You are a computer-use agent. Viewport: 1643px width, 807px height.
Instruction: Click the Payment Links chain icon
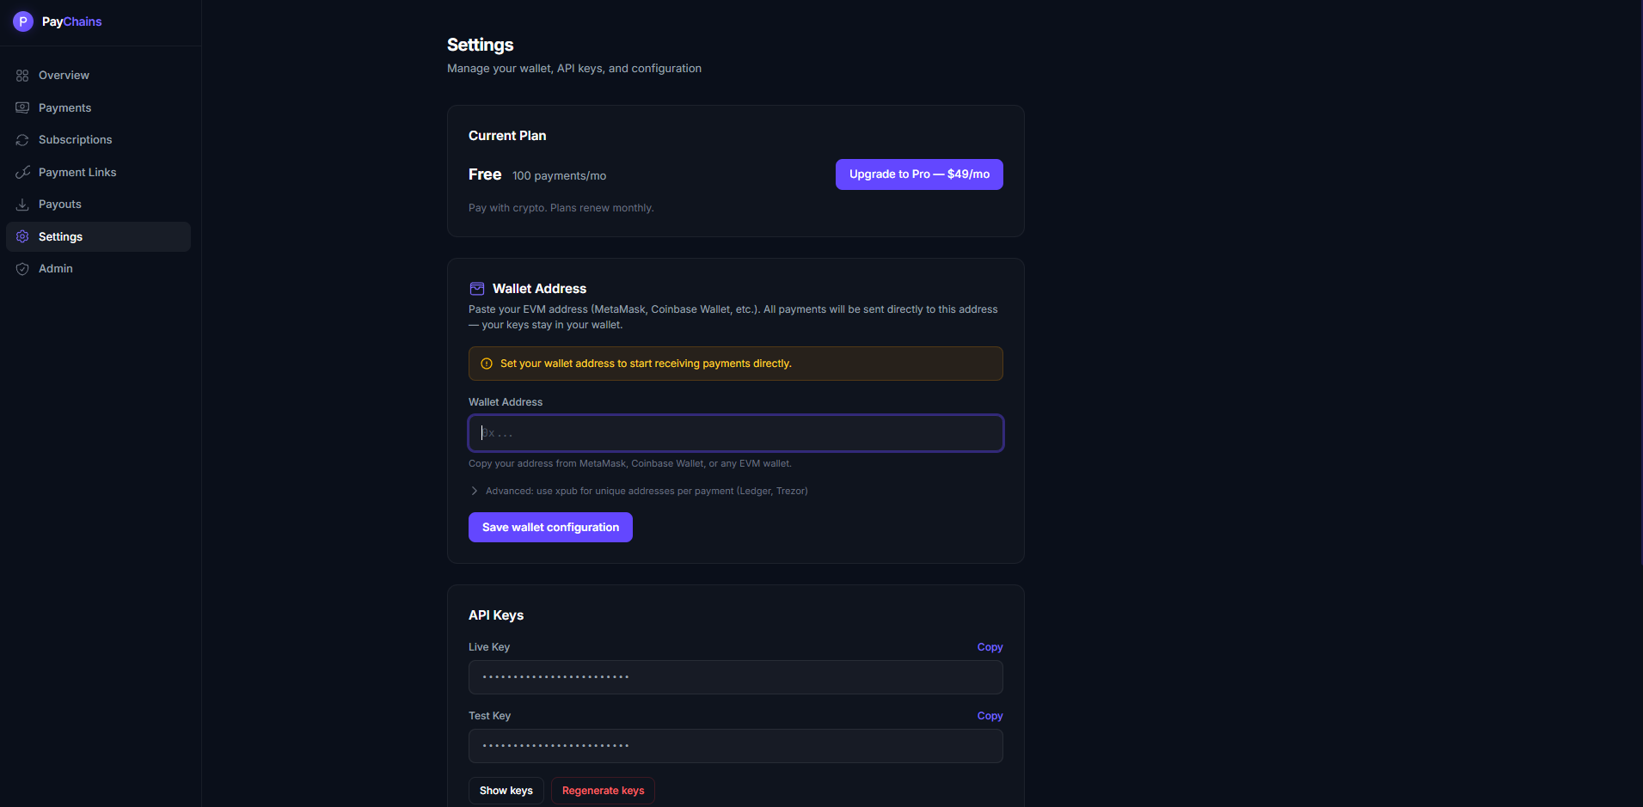22,172
